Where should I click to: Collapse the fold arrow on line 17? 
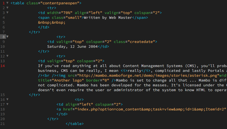coord(7,104)
